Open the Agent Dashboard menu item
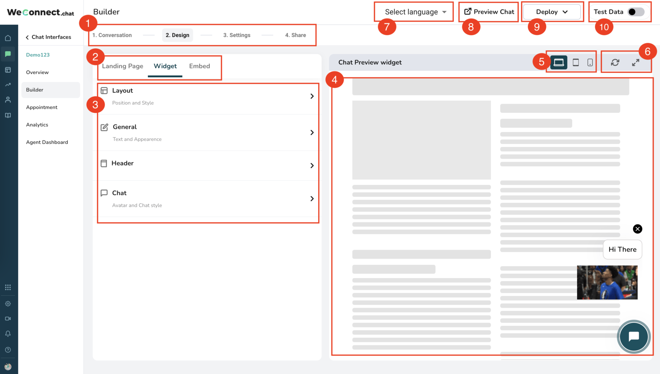This screenshot has height=374, width=660. [47, 142]
